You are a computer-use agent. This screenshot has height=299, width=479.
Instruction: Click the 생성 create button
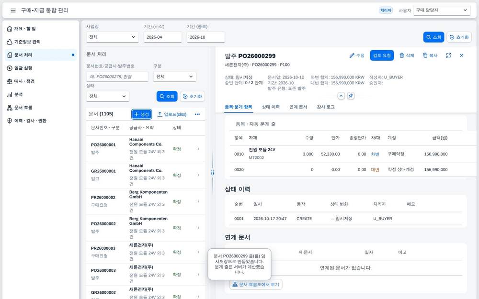[141, 114]
